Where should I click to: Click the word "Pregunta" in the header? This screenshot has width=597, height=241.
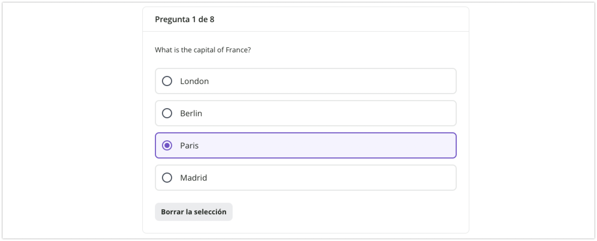coord(172,19)
